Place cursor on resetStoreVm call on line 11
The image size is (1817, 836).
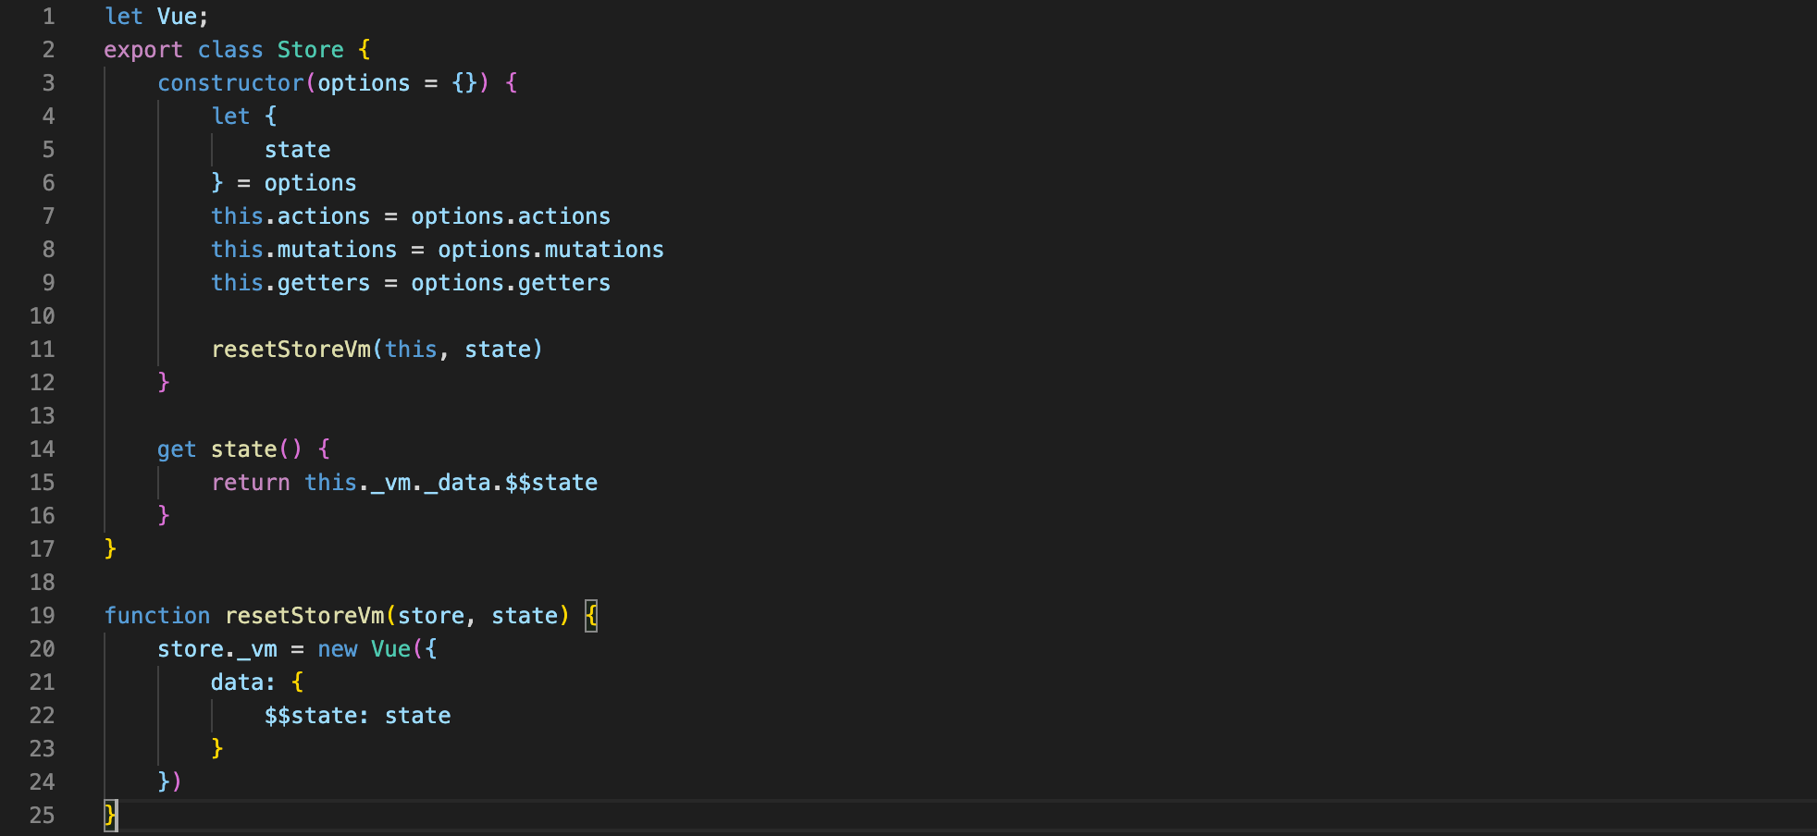pos(290,350)
